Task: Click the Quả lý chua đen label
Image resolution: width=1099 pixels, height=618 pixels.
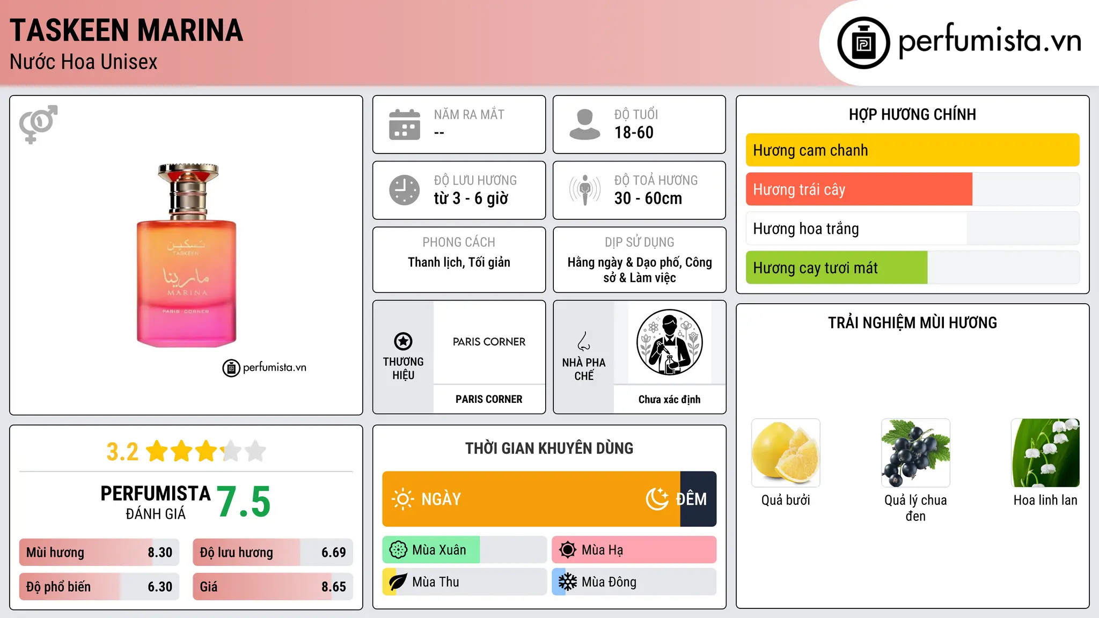Action: click(915, 508)
